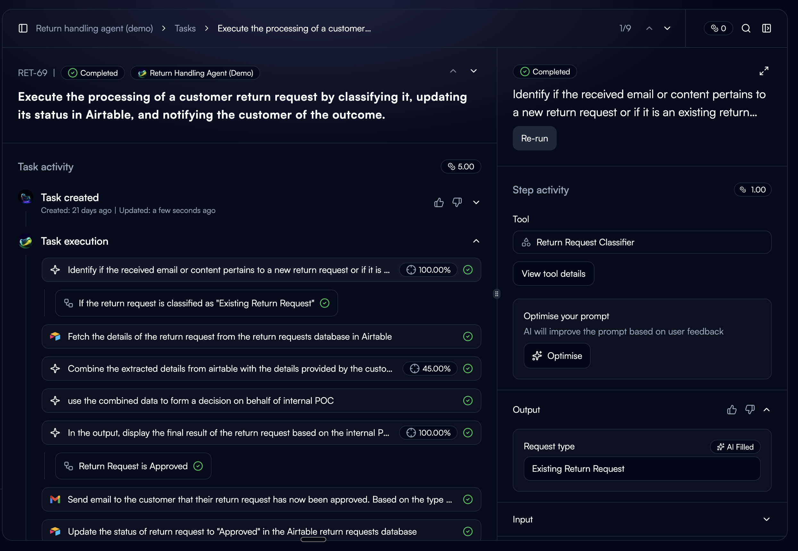The image size is (798, 551).
Task: Go to the next task with the down chevron
Action: pos(667,28)
